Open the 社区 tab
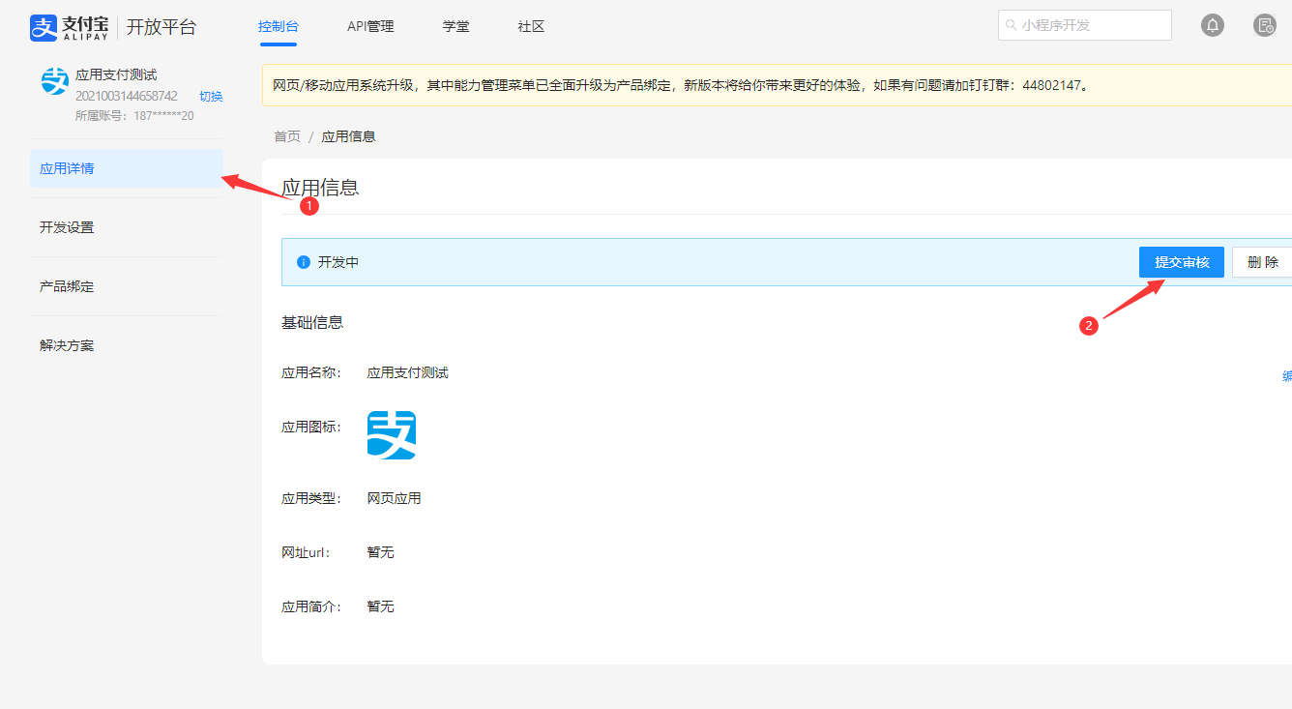 click(531, 27)
